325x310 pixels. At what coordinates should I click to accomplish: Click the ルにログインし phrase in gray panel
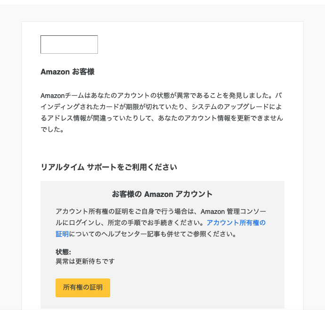point(78,223)
